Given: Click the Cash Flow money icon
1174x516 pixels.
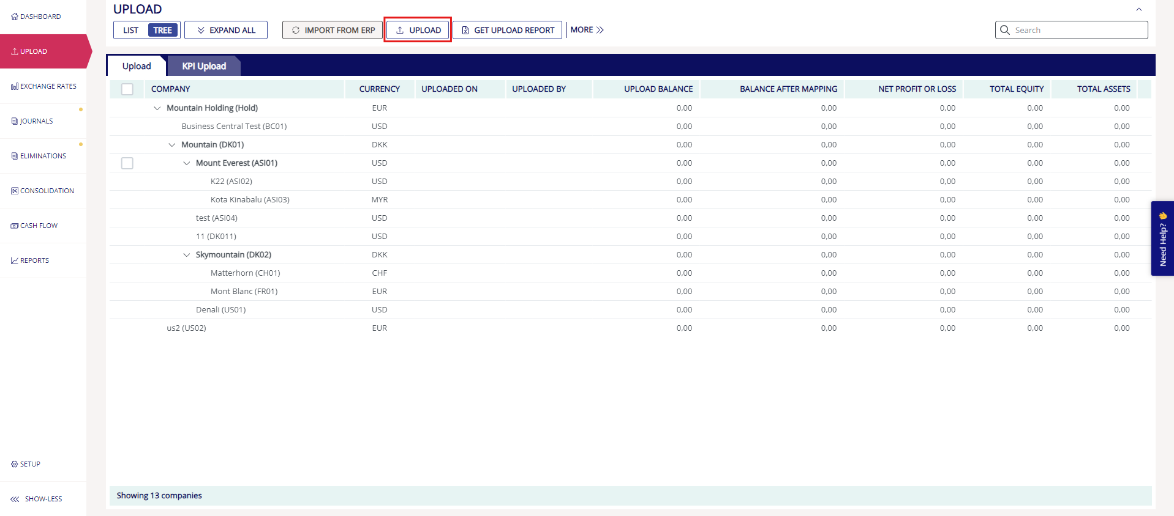Looking at the screenshot, I should [15, 226].
